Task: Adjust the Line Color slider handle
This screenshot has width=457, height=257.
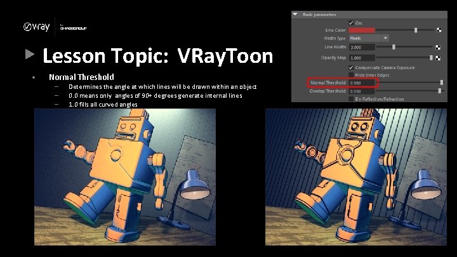Action: coord(416,30)
